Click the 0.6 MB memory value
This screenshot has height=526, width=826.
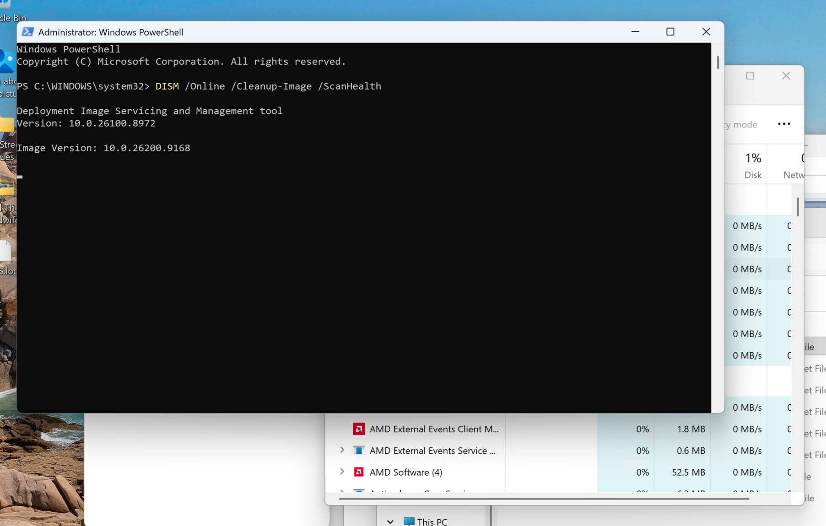pyautogui.click(x=691, y=451)
